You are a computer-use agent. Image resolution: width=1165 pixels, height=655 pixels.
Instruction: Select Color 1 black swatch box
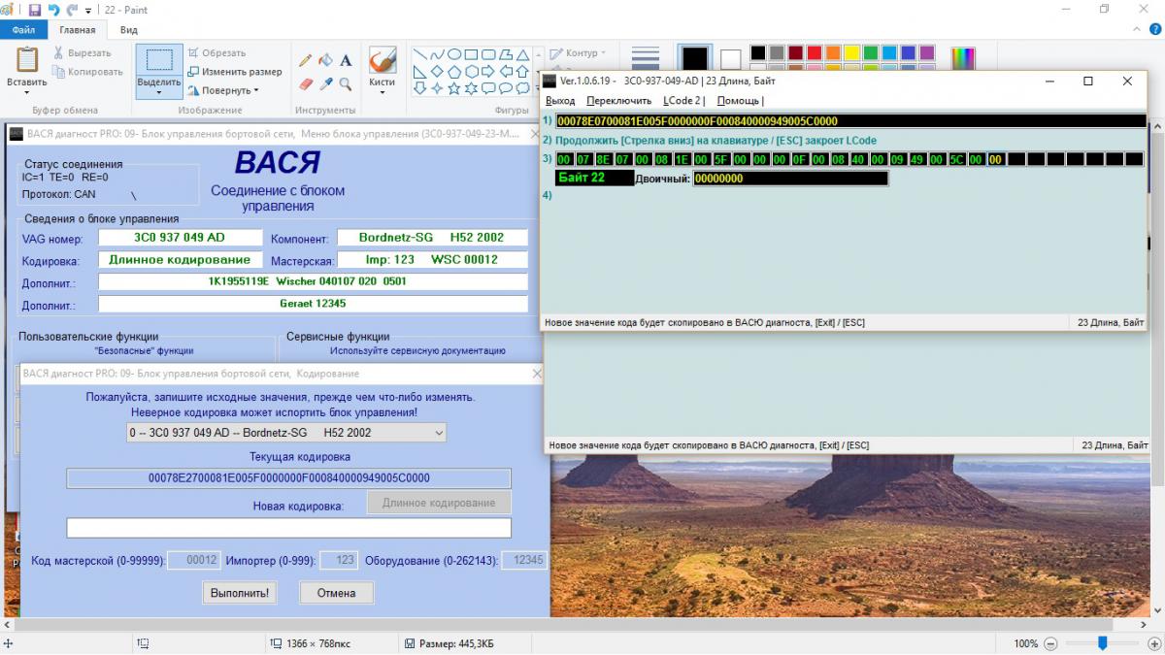[x=695, y=59]
